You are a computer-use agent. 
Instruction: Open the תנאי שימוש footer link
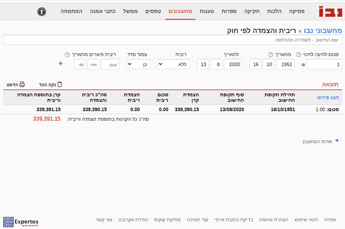pyautogui.click(x=306, y=220)
